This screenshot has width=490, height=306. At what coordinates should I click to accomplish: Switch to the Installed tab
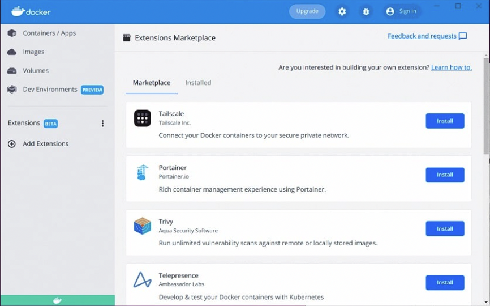click(198, 83)
